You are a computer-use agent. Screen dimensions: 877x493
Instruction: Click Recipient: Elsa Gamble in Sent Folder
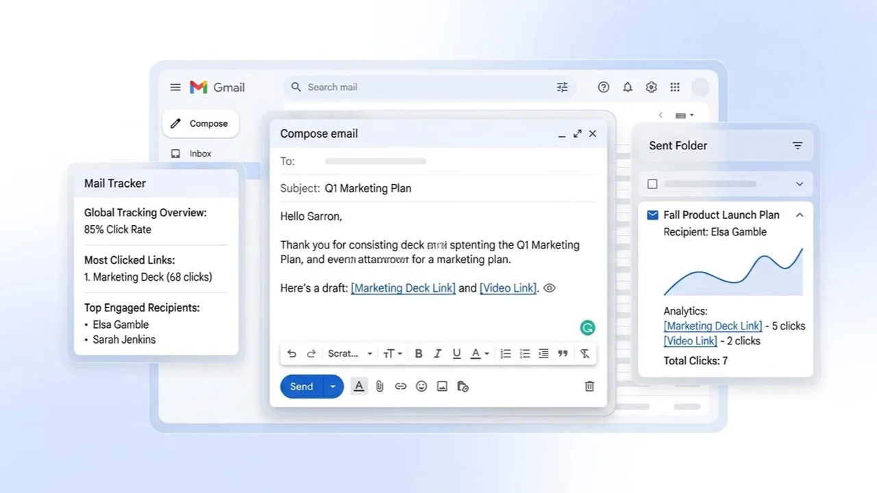pyautogui.click(x=715, y=232)
